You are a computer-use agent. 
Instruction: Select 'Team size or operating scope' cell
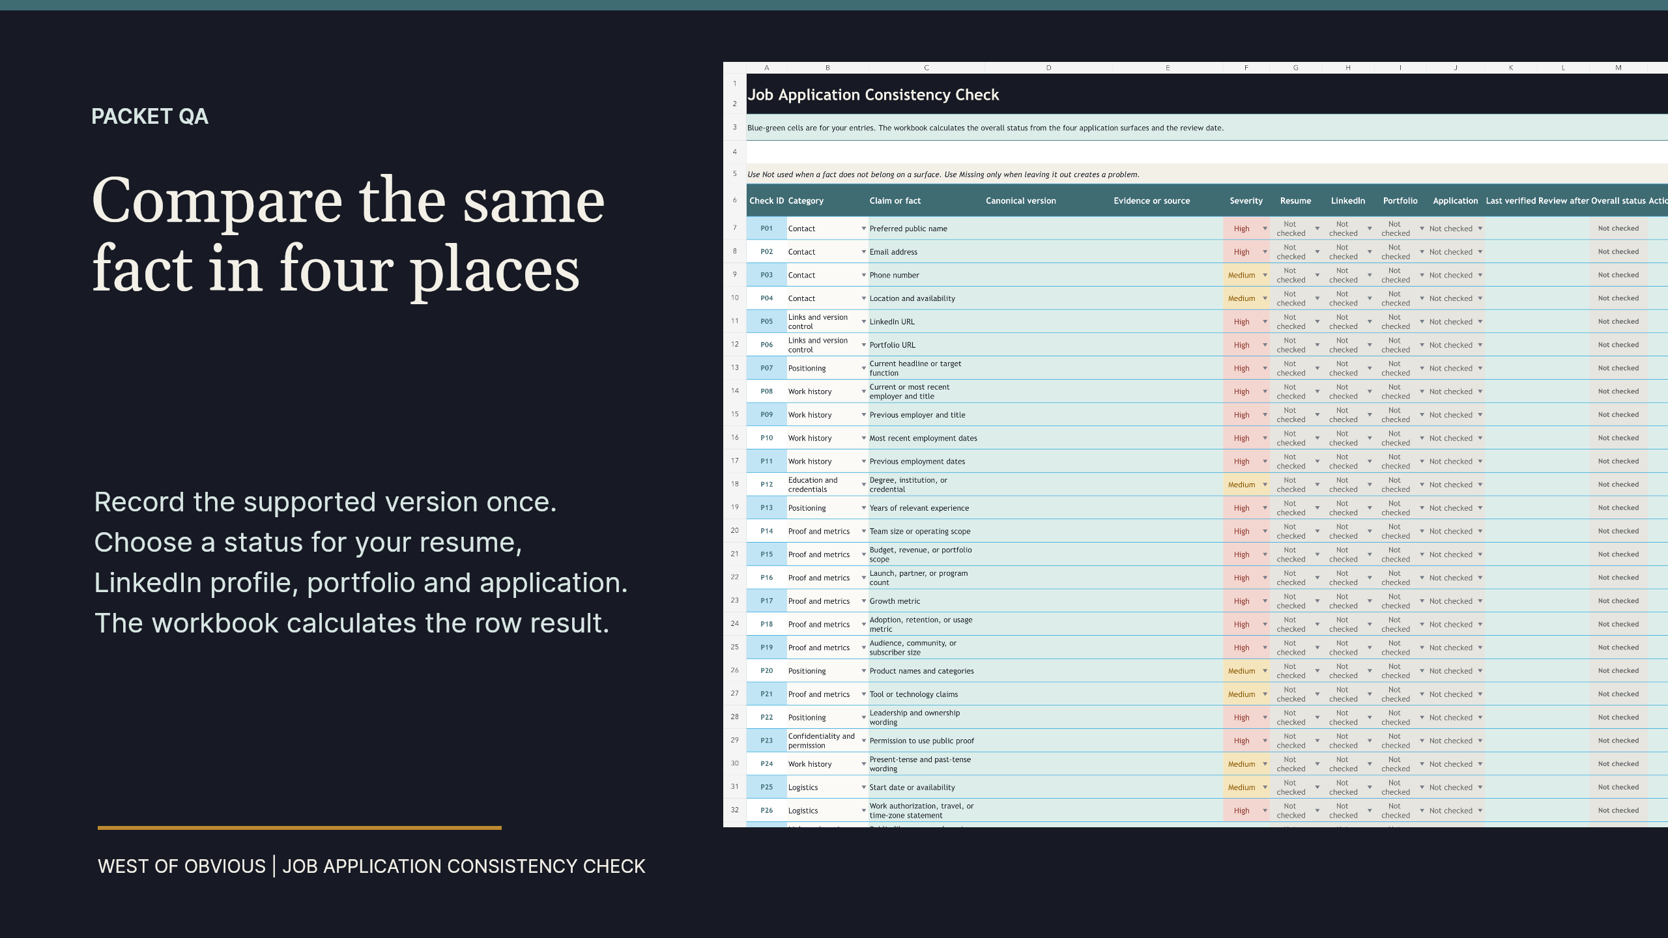coord(926,532)
